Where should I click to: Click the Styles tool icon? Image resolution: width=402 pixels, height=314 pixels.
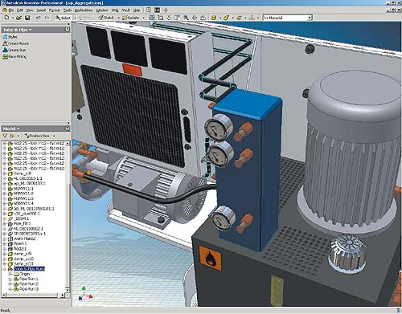click(5, 37)
